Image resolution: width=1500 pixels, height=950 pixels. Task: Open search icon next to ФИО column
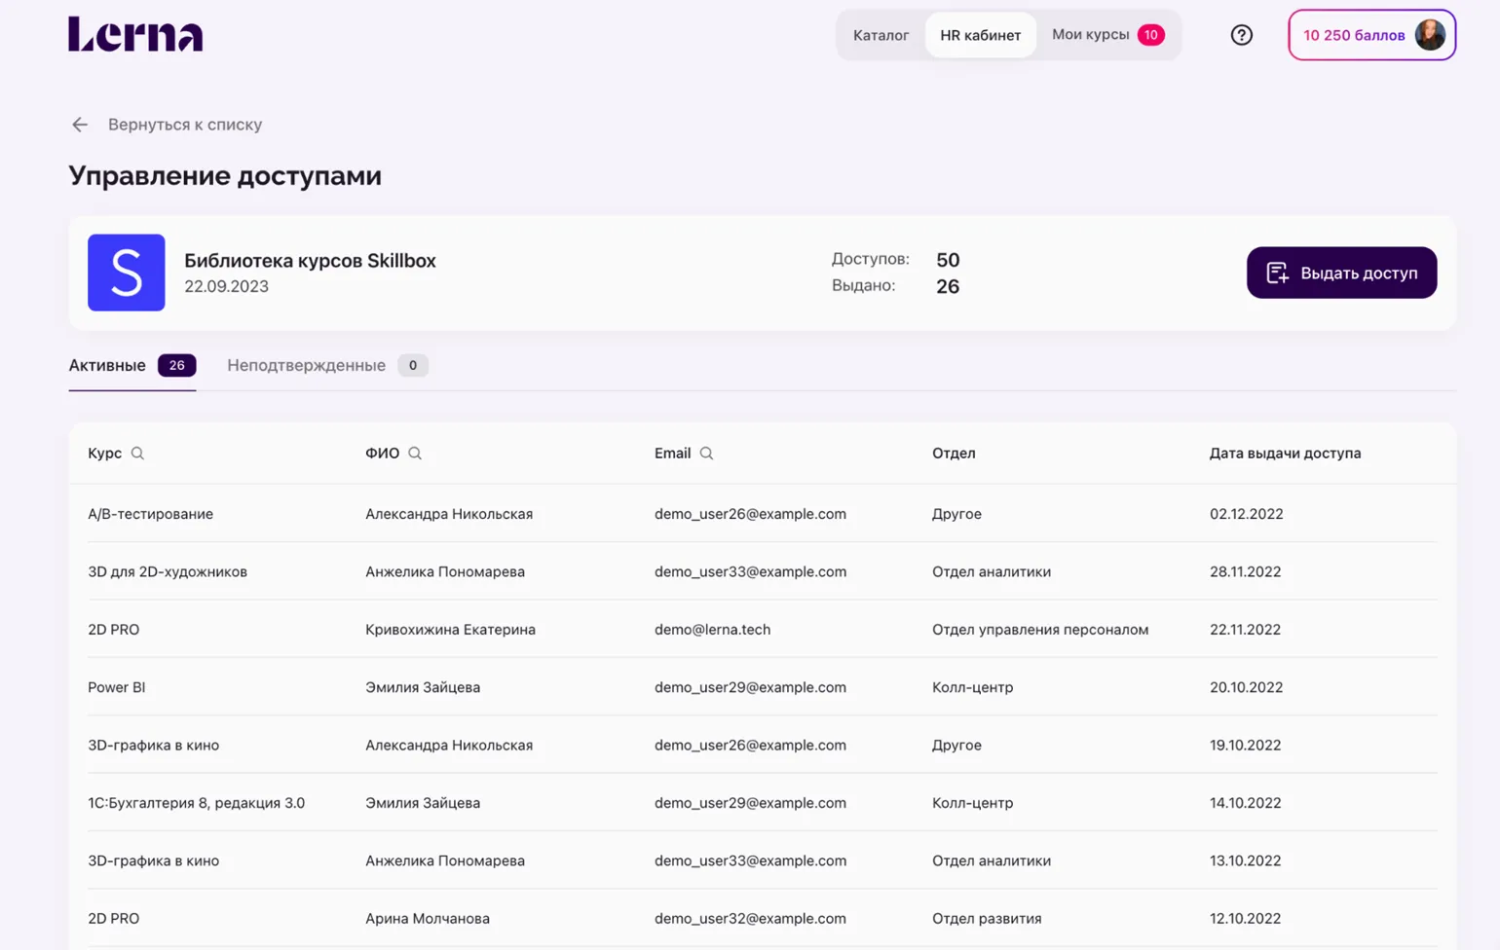415,454
